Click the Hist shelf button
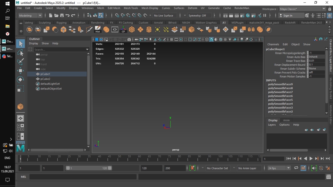 point(98,29)
